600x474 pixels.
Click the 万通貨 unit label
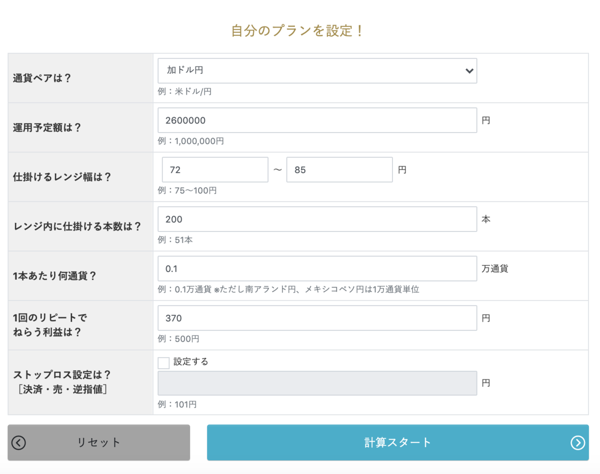tap(494, 268)
